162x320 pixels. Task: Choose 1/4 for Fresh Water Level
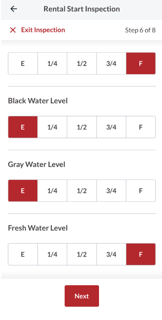point(52,254)
